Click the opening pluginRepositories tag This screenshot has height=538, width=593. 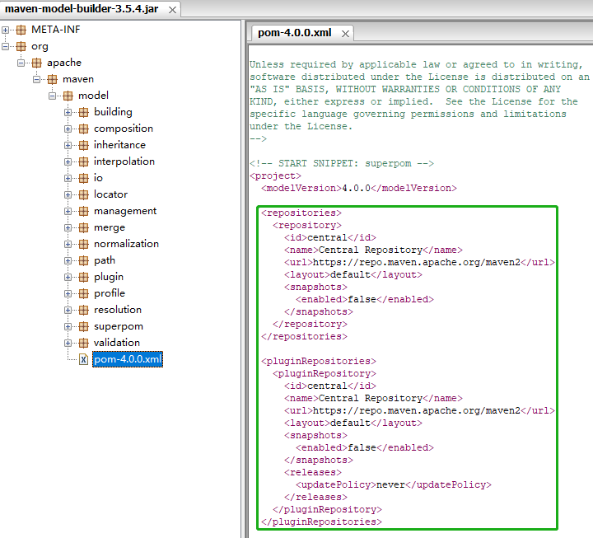click(319, 361)
